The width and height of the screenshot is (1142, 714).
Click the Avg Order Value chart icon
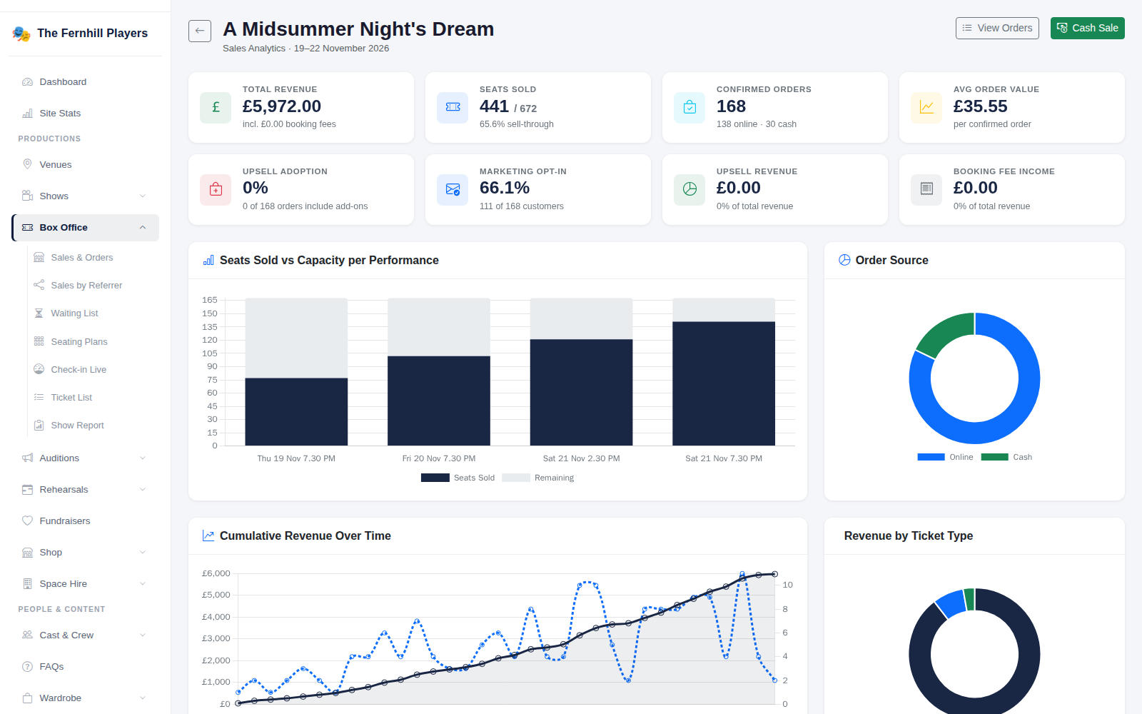(926, 107)
